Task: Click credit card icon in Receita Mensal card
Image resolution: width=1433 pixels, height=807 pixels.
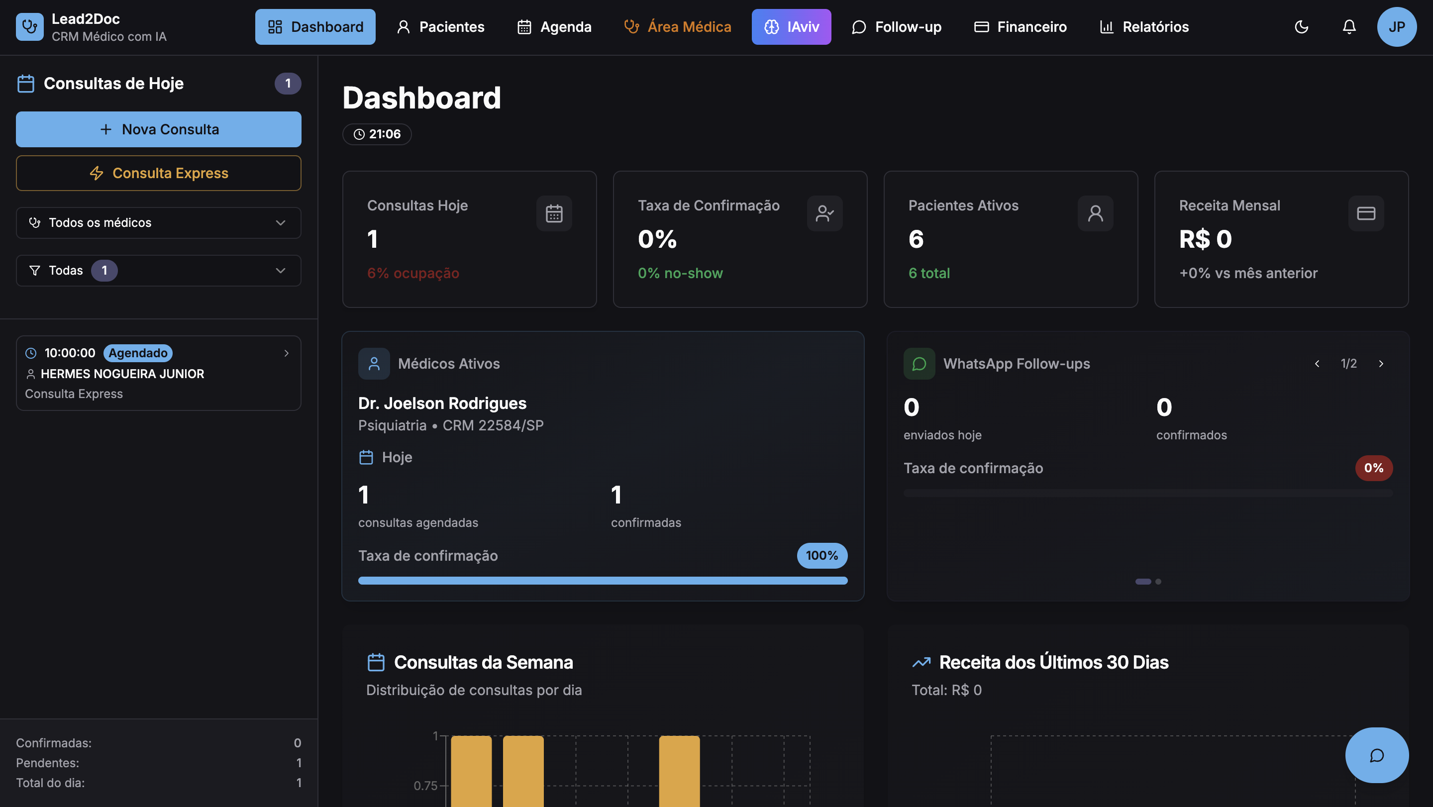Action: click(1366, 213)
